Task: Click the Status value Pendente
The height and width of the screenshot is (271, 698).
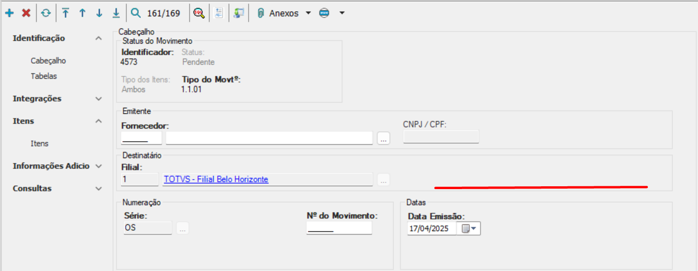Action: coord(198,62)
